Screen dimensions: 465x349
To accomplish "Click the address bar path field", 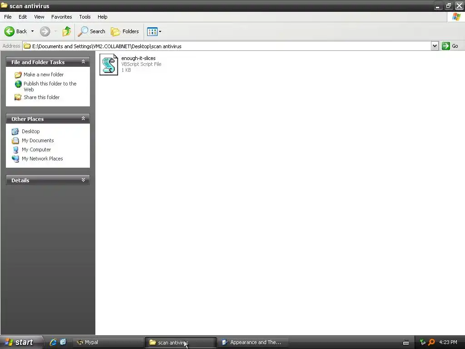I will tap(227, 46).
